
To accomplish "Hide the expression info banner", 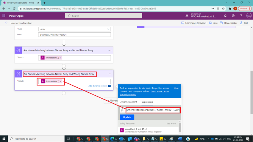I will click(x=176, y=88).
